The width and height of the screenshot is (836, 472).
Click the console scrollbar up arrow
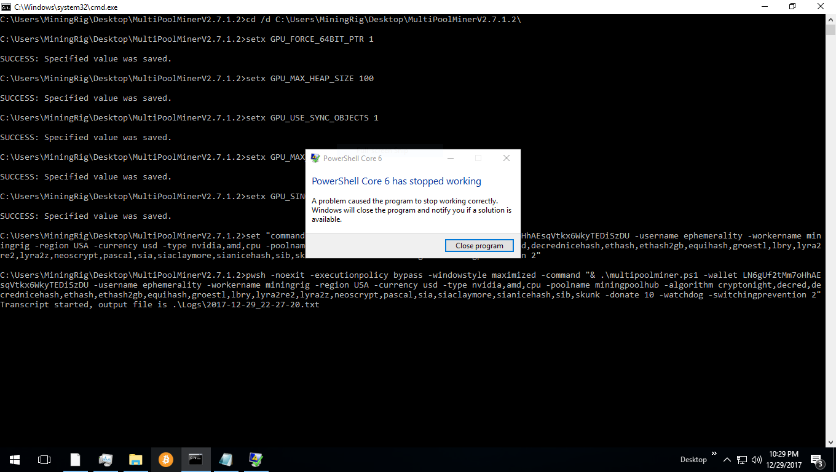(831, 19)
